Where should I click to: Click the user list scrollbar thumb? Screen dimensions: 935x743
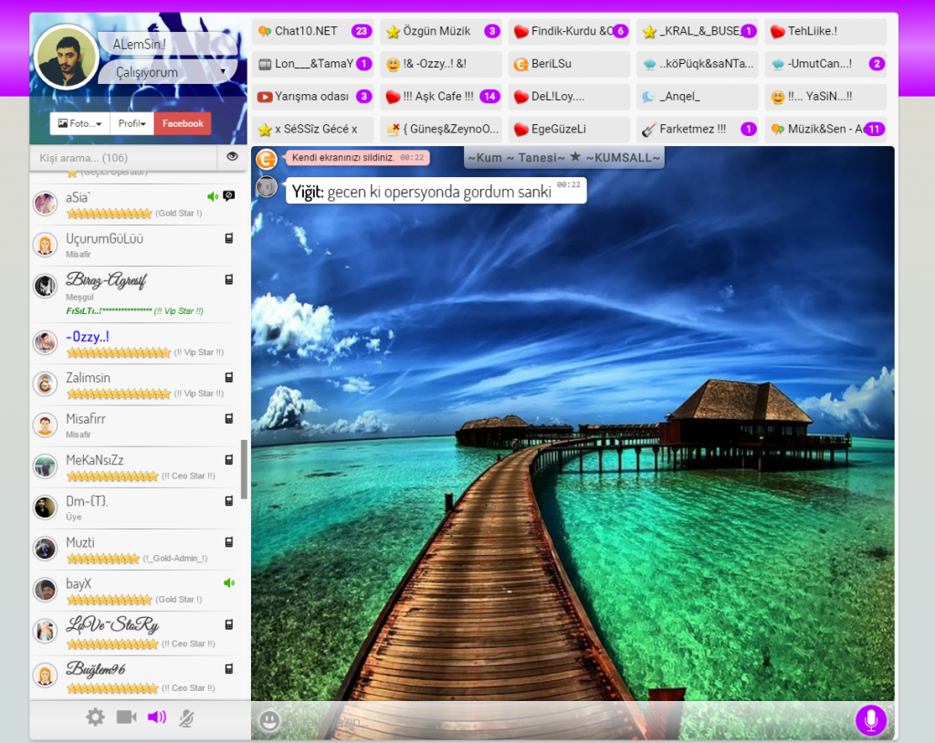(244, 469)
